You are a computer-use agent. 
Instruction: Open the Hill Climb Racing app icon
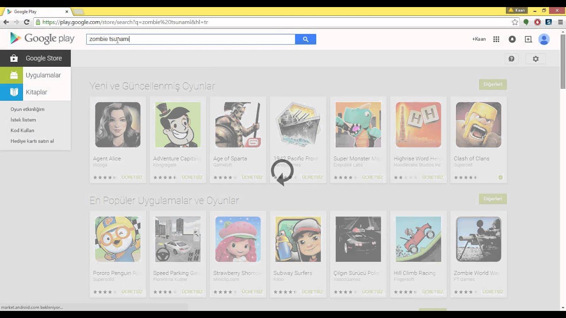pos(418,239)
